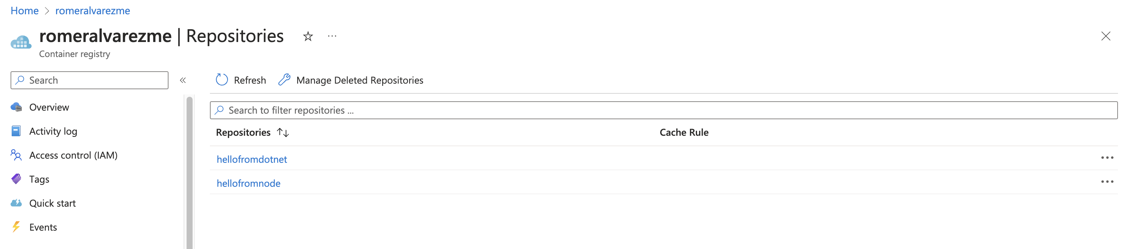Open the more options ellipsis beside the title
The image size is (1127, 249).
coord(332,36)
